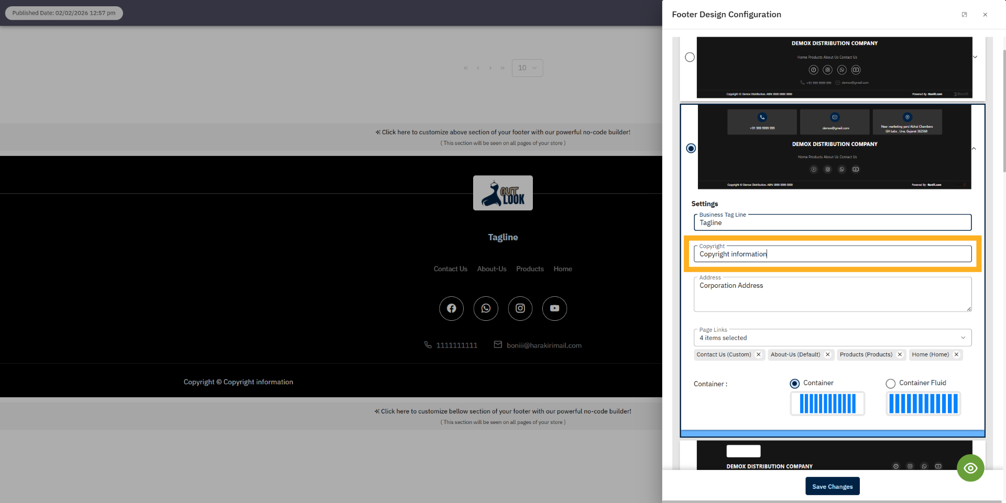
Task: Open the green preview eye button
Action: coord(970,467)
